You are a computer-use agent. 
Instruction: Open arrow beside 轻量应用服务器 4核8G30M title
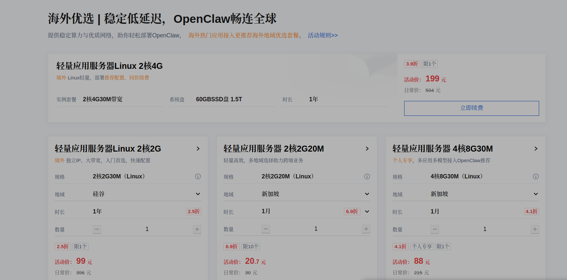click(536, 149)
